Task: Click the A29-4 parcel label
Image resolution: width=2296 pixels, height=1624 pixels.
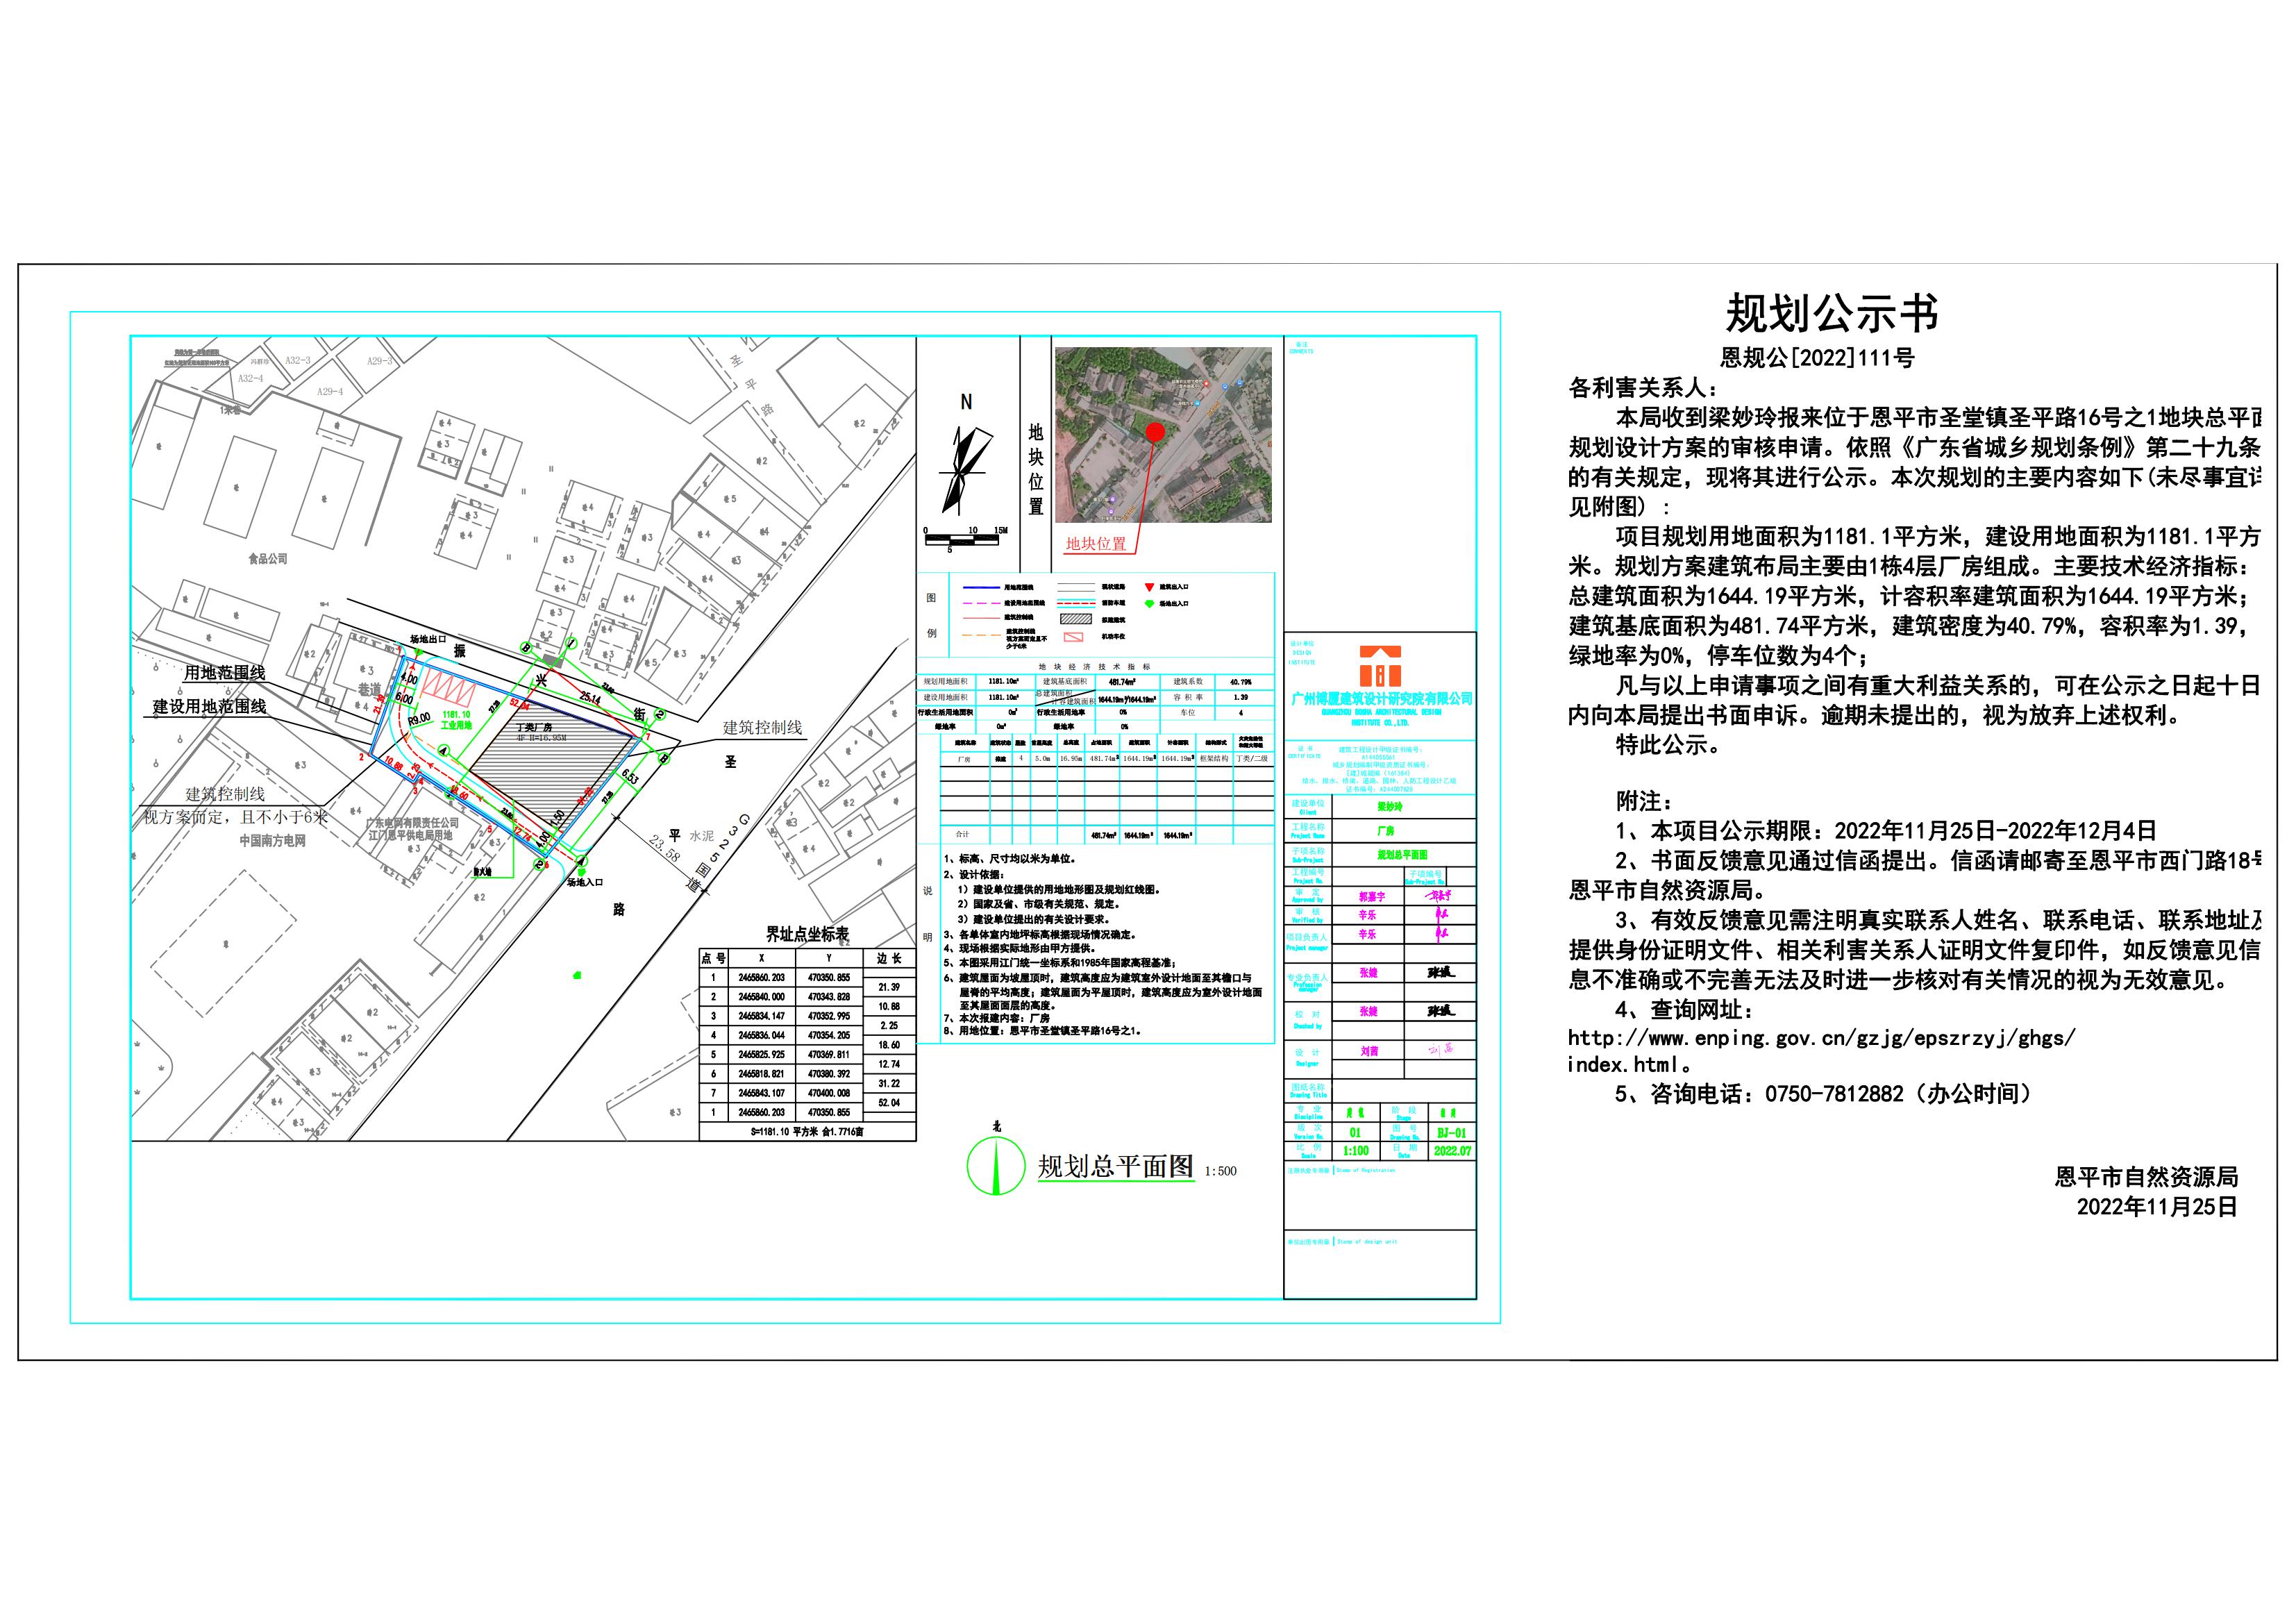Action: click(330, 392)
